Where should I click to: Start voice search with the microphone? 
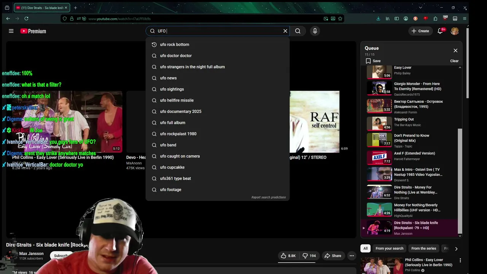point(315,31)
